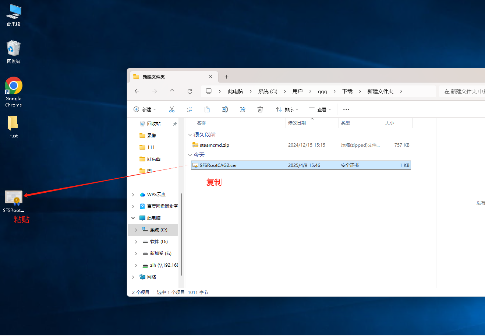Collapse 此电脑 tree node
Viewport: 485px width, 336px height.
coord(133,218)
